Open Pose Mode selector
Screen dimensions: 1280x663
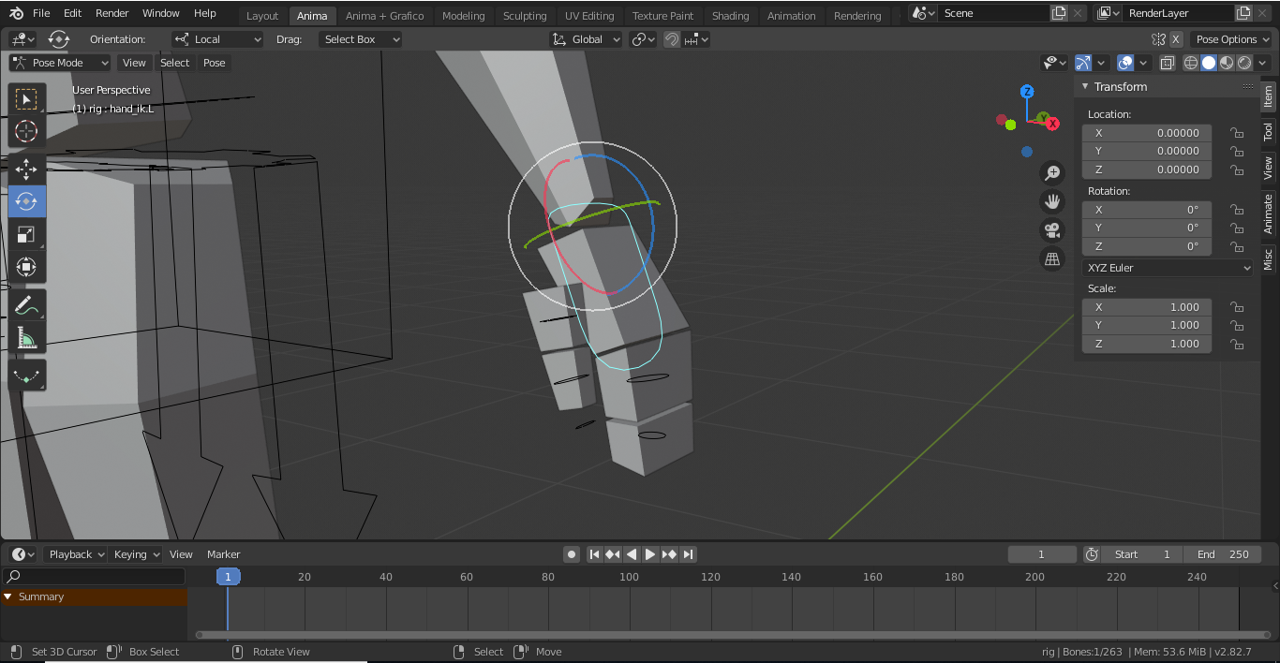(x=60, y=63)
